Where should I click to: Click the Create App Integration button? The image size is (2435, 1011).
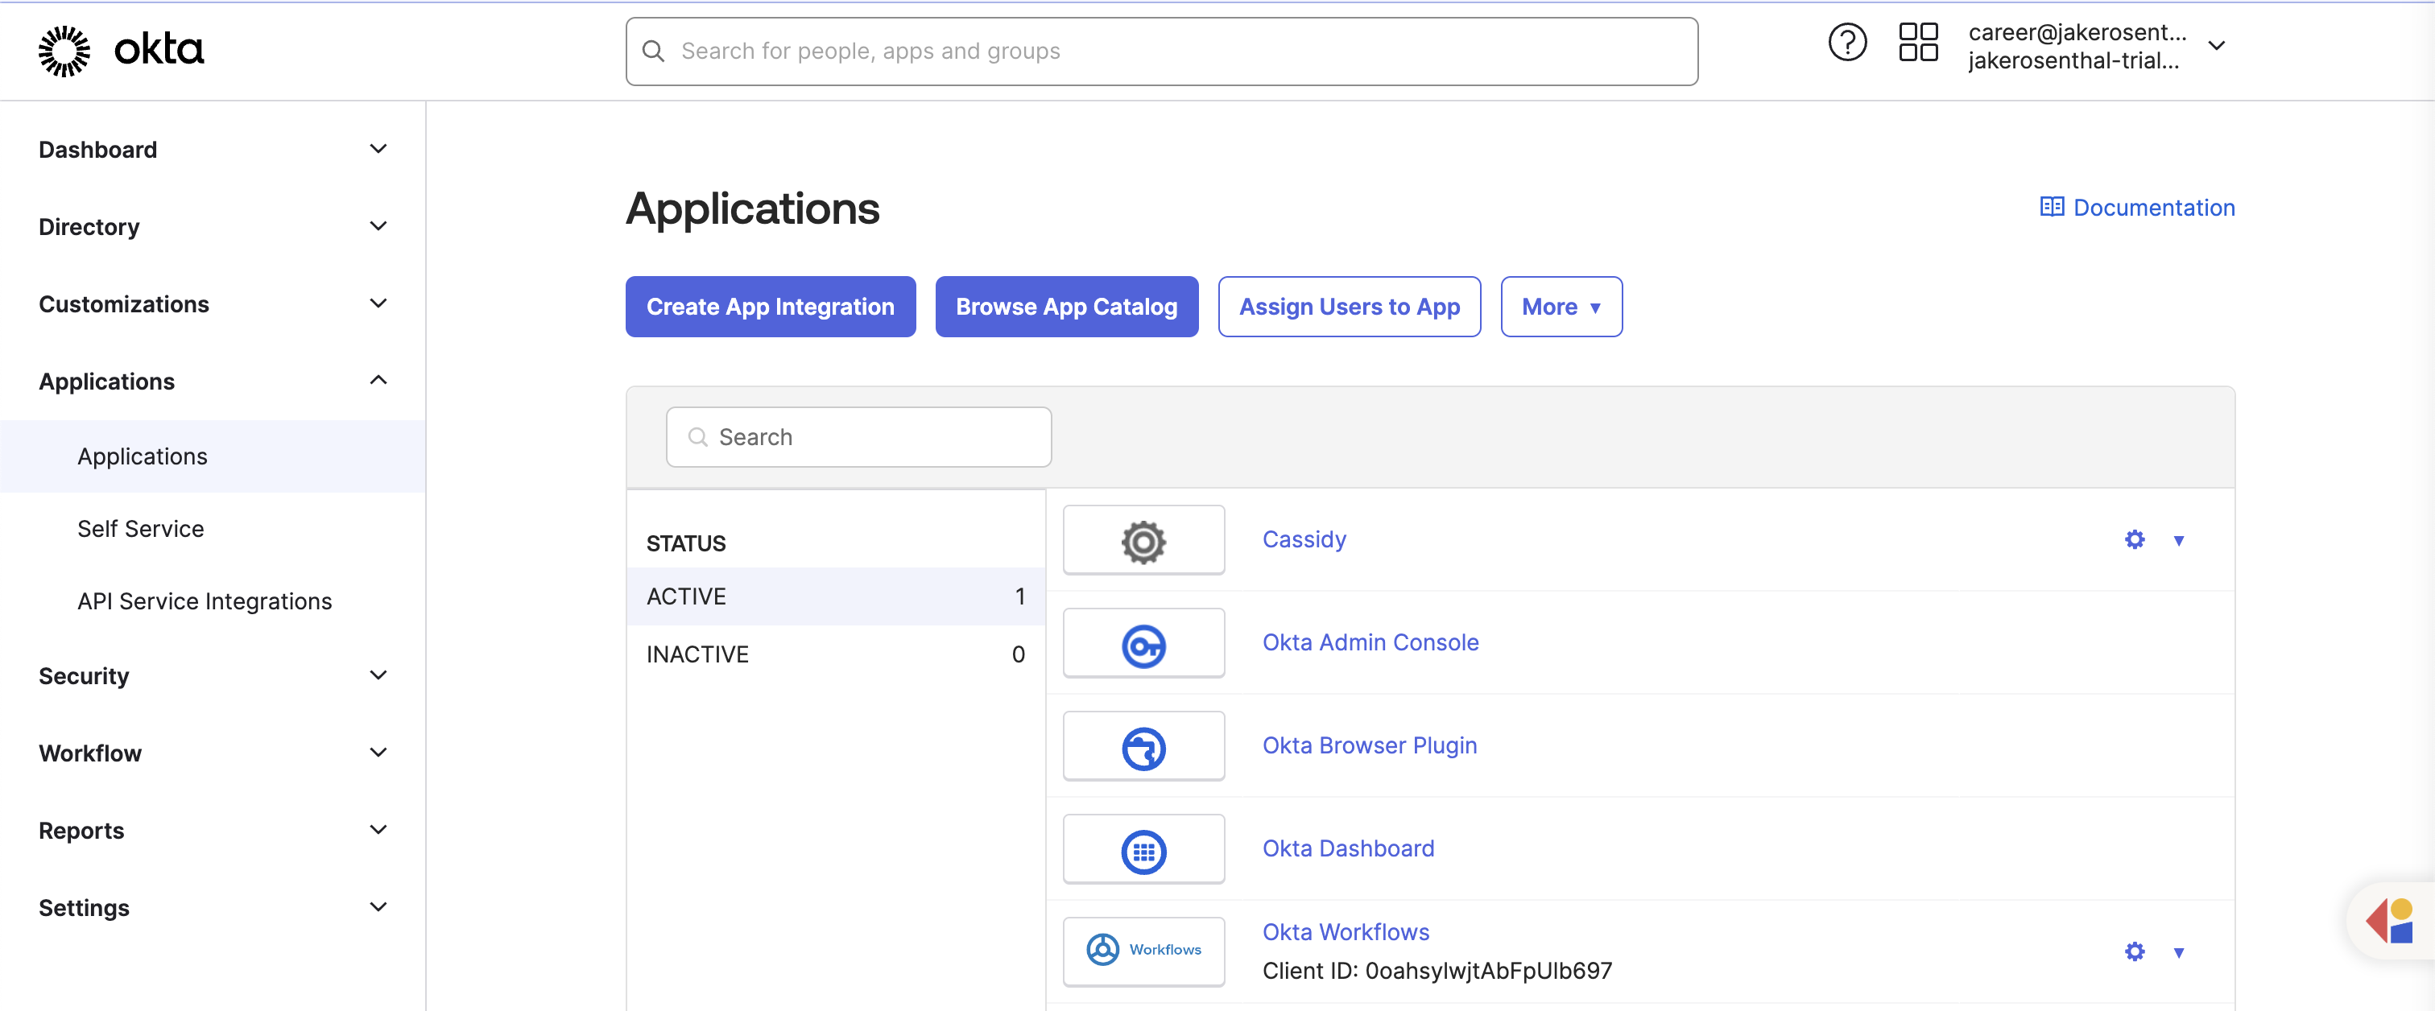coord(770,306)
